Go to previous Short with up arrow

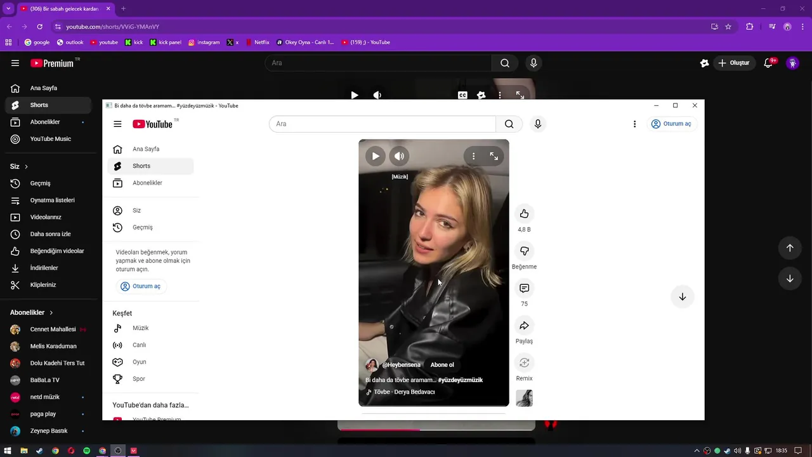pos(790,248)
